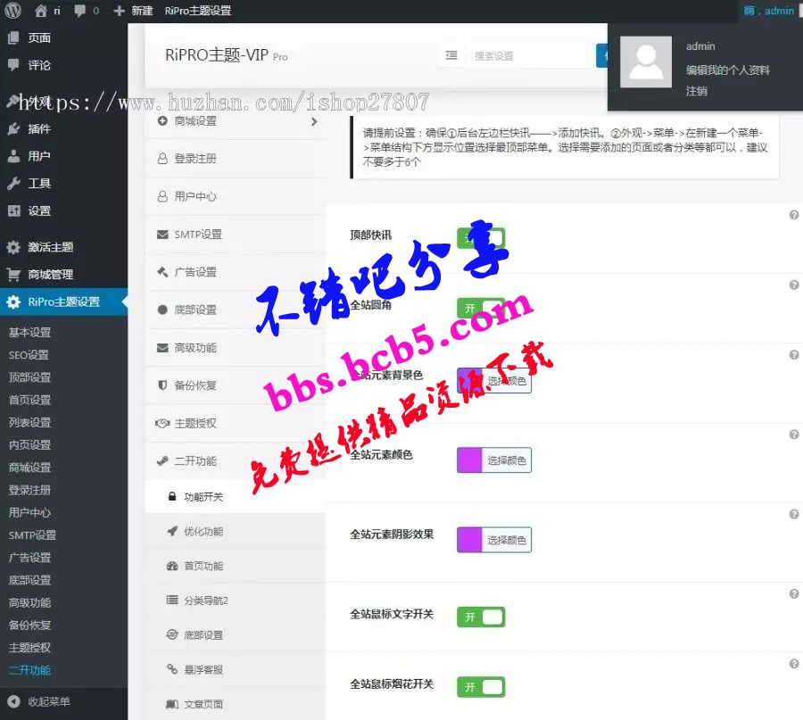Toggle the 全站圆角 switch
803x720 pixels.
click(x=481, y=309)
